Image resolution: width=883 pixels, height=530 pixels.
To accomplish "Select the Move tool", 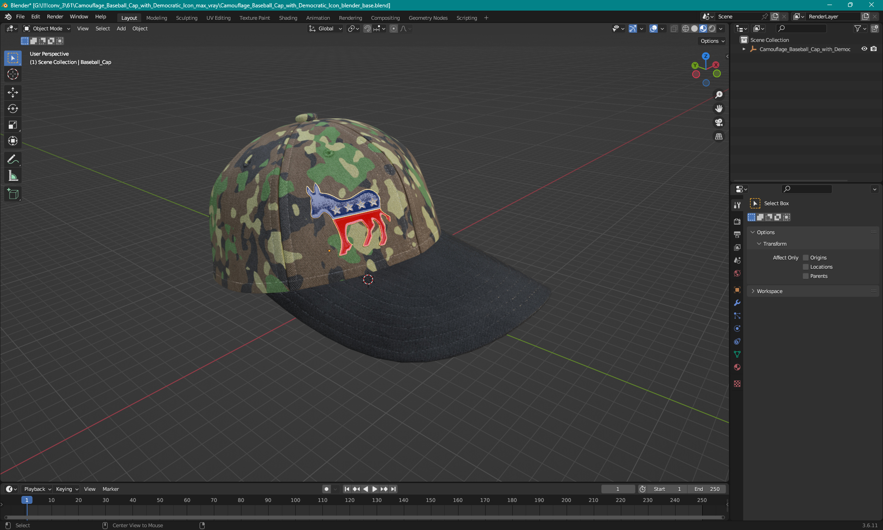I will pyautogui.click(x=13, y=92).
